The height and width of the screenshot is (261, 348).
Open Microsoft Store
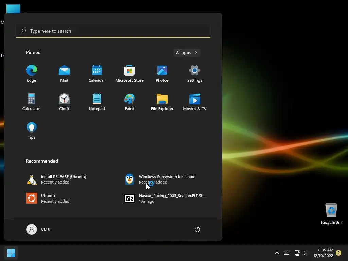point(129,74)
